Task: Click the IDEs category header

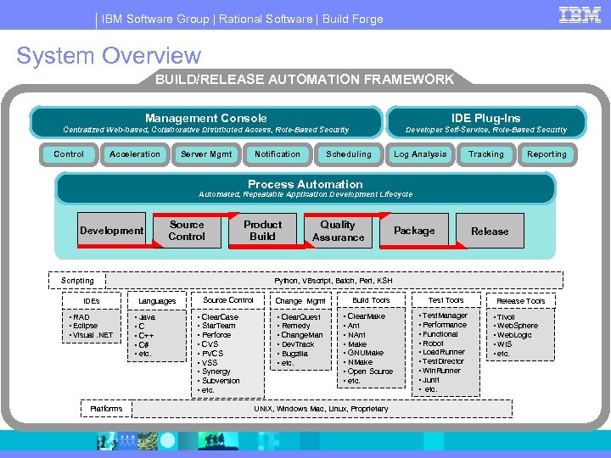Action: pos(92,301)
